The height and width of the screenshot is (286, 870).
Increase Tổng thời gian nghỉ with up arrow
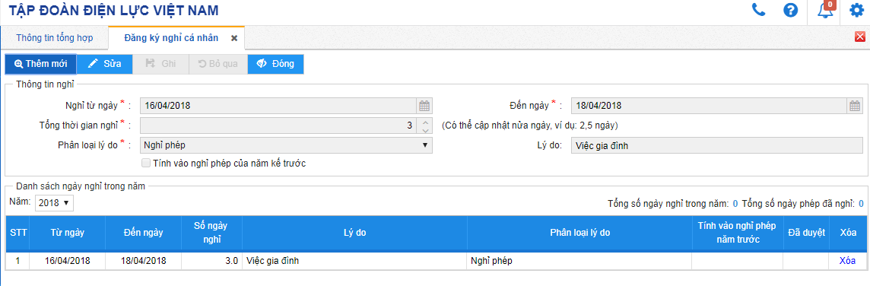[424, 122]
